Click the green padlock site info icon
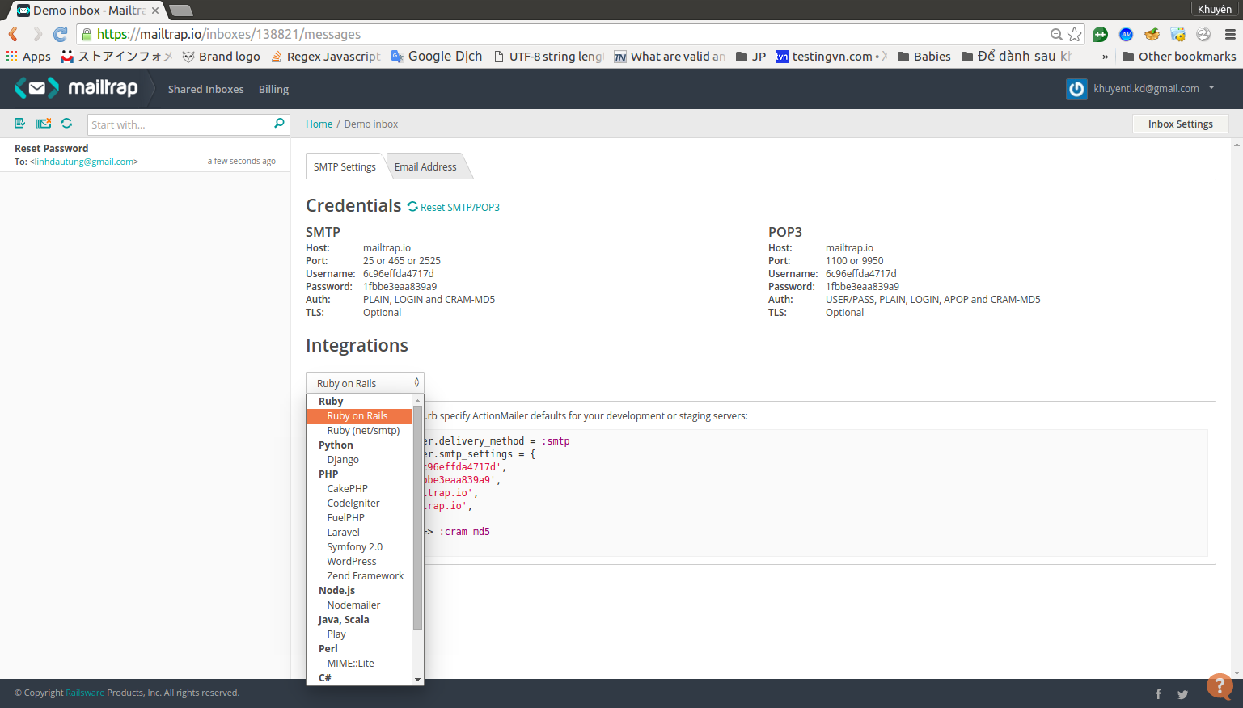 click(87, 34)
